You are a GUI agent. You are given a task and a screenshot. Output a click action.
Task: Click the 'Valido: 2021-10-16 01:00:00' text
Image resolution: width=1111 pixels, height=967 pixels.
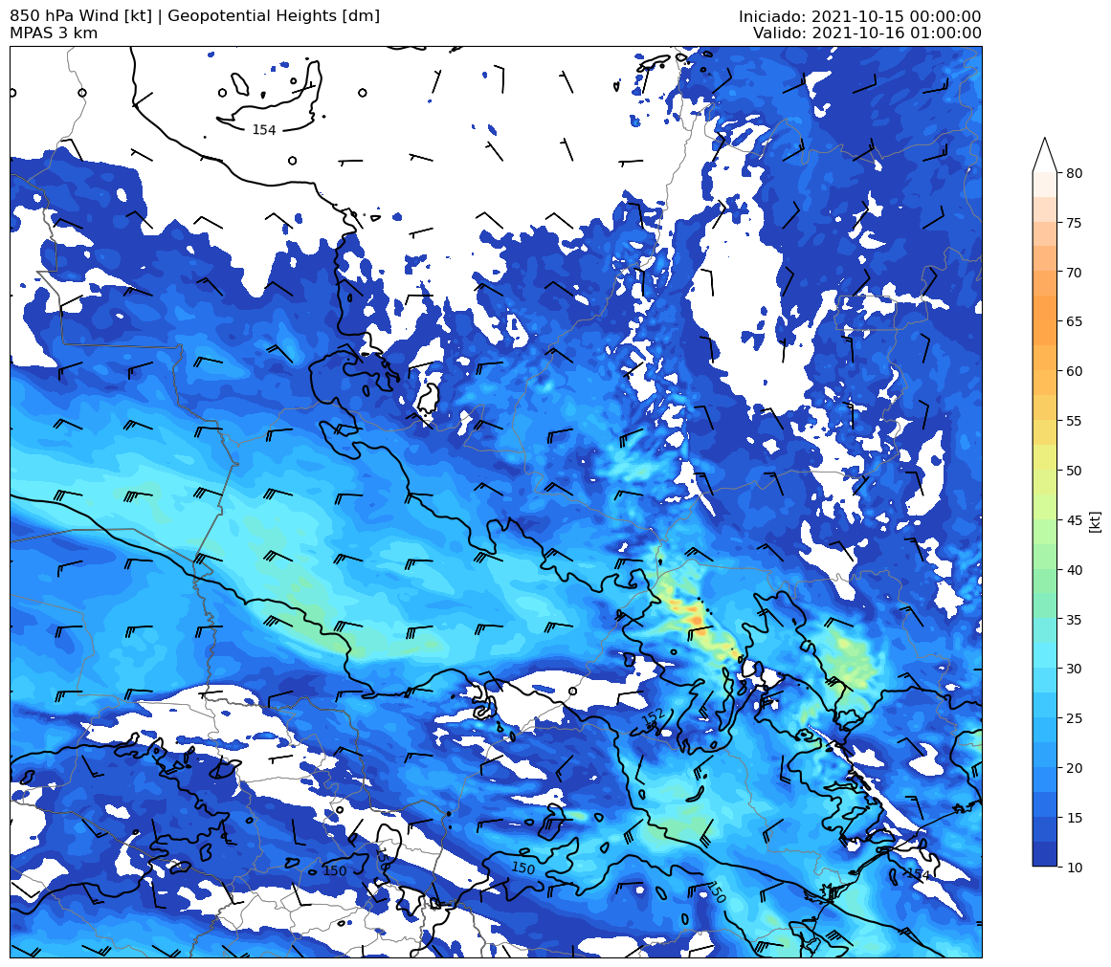(867, 33)
